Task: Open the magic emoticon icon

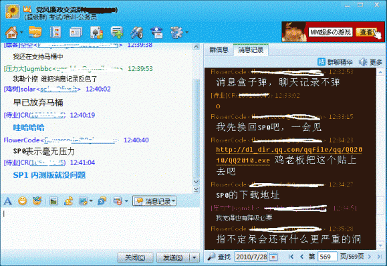Action: pos(37,201)
